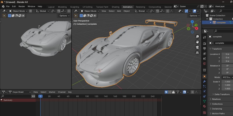
Task: Click the Rotation Z value field
Action: tap(227, 73)
